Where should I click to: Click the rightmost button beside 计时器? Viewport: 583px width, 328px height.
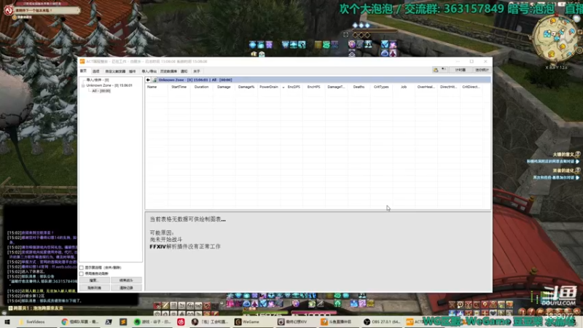[x=482, y=70]
